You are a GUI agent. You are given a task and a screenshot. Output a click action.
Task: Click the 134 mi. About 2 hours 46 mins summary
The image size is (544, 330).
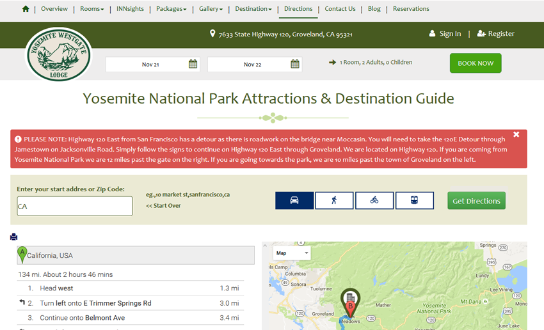point(65,274)
